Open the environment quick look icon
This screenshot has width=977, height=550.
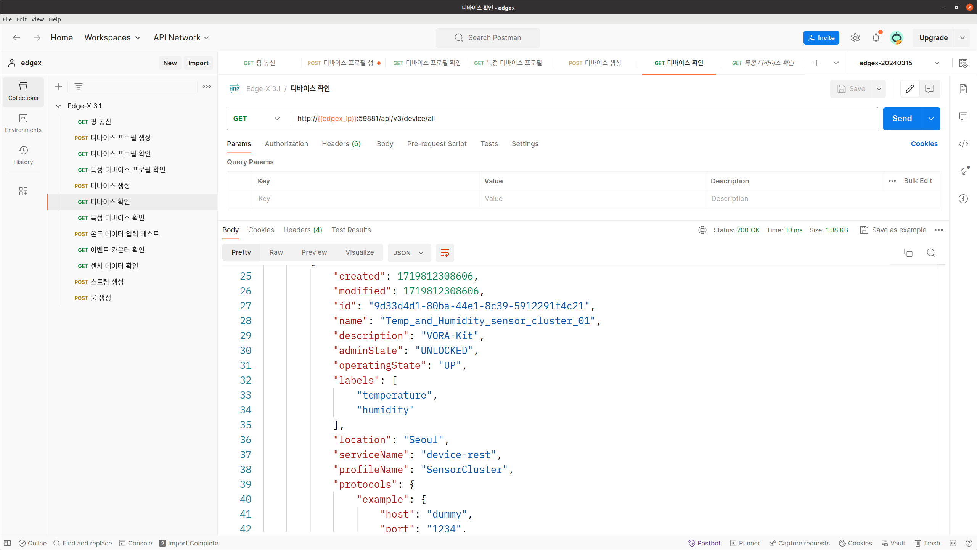963,63
